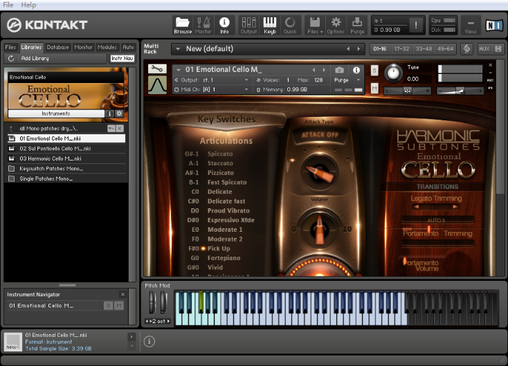Open the Browse folder icon
The height and width of the screenshot is (366, 508).
(x=183, y=26)
